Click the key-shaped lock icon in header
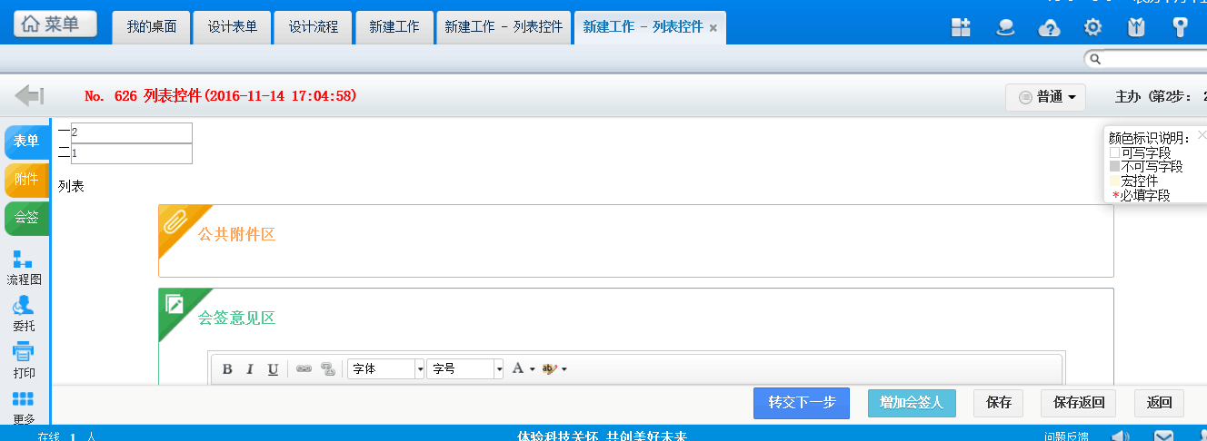Image resolution: width=1207 pixels, height=441 pixels. [x=1180, y=27]
